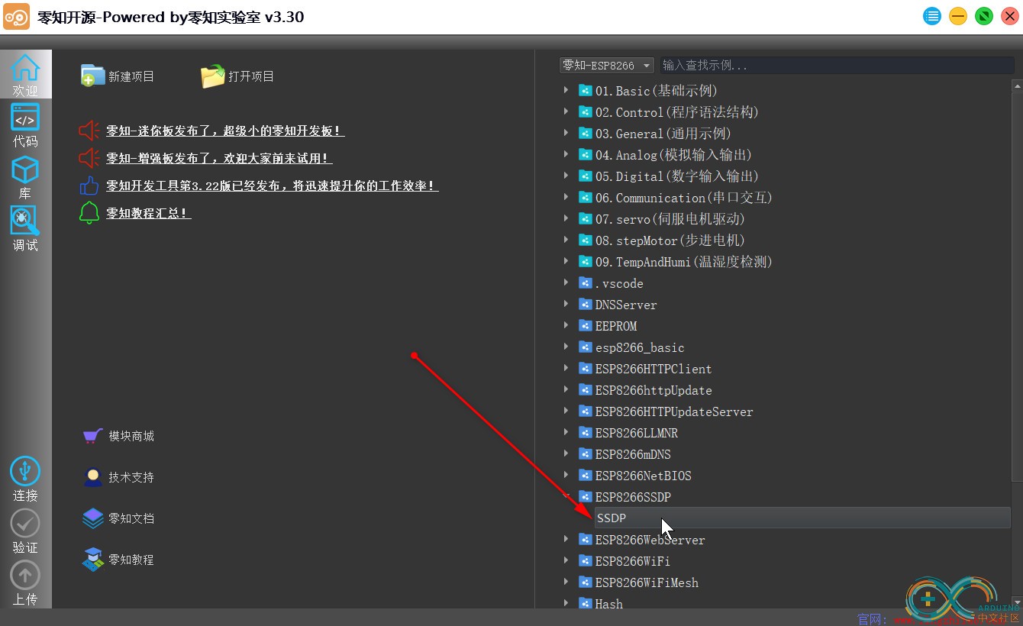
Task: Open the 零知-增强板发布了 announcement link
Action: 219,158
